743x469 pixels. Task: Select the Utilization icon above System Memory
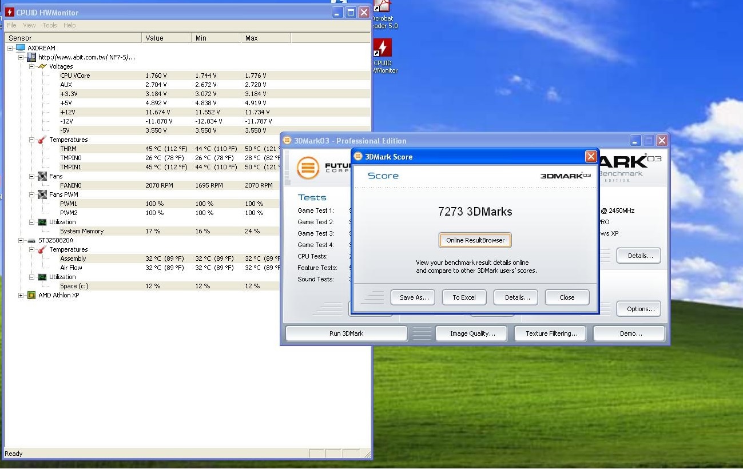(x=42, y=222)
